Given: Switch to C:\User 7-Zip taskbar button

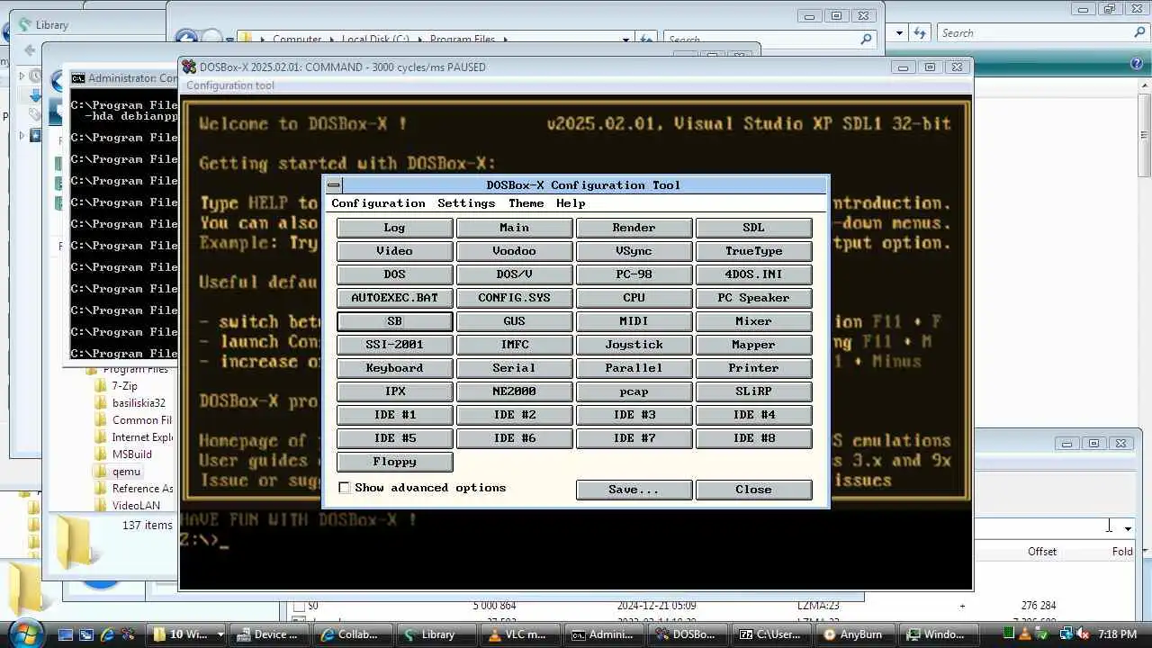Looking at the screenshot, I should (770, 634).
